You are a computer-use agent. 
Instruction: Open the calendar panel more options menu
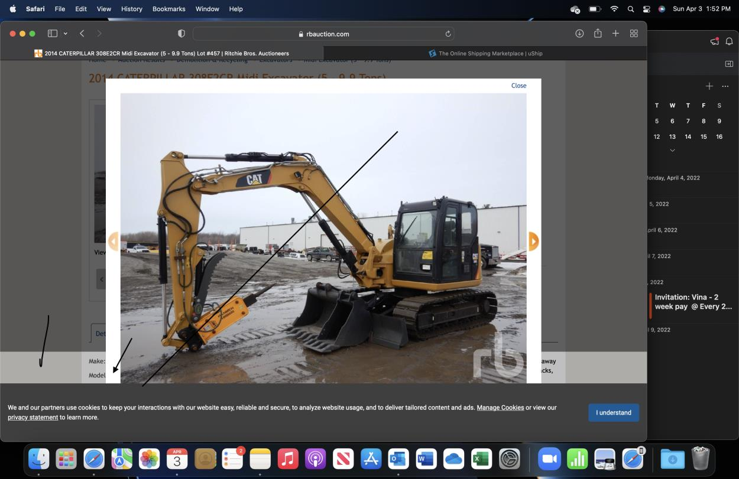pos(725,86)
